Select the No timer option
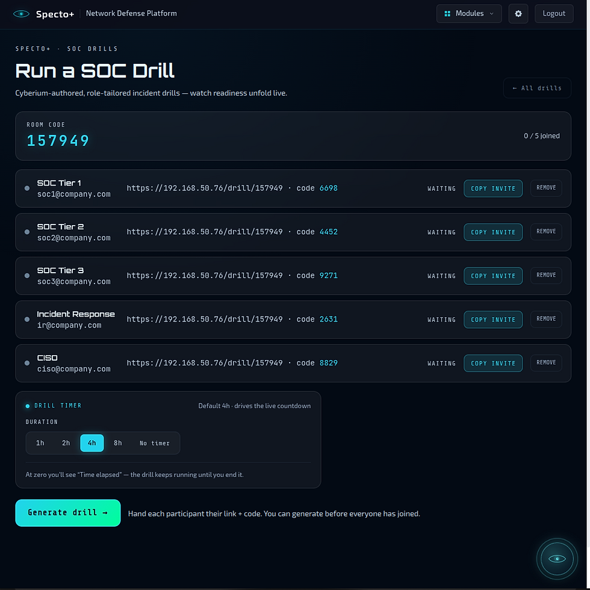The height and width of the screenshot is (590, 590). tap(155, 443)
